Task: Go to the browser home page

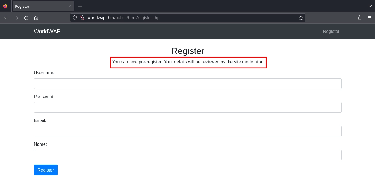Action: coord(36,18)
